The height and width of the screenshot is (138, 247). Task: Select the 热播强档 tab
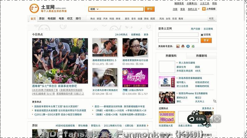[x=171, y=56]
